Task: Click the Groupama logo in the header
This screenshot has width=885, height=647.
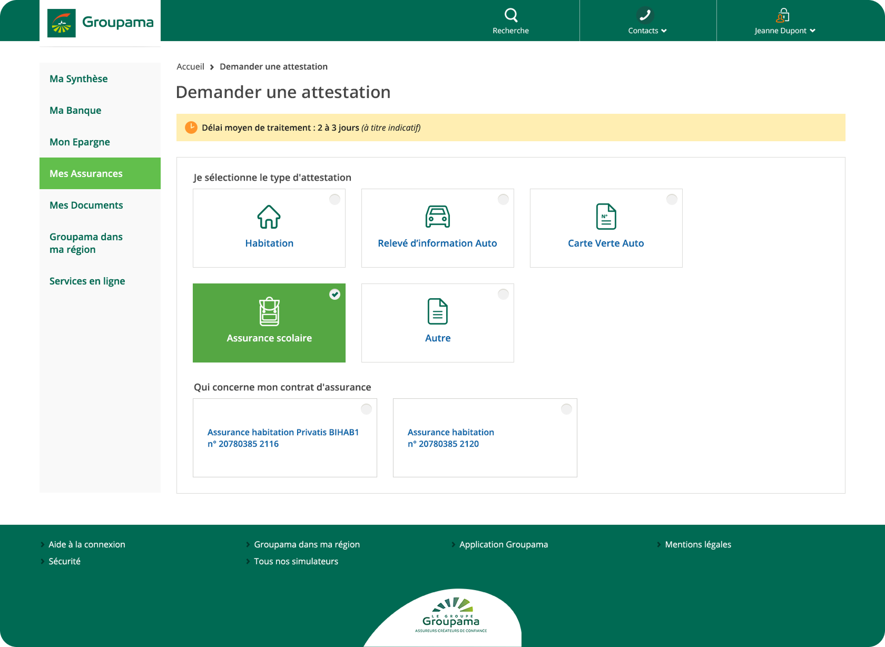Action: 100,22
